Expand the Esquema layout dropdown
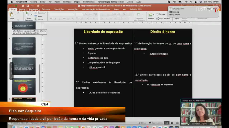Image resolution: width=229 pixels, height=128 pixels. point(41,13)
